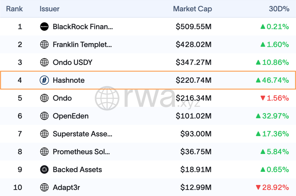Expand the truncated Prometheus Sol... label
This screenshot has height=196, width=296.
(x=82, y=152)
